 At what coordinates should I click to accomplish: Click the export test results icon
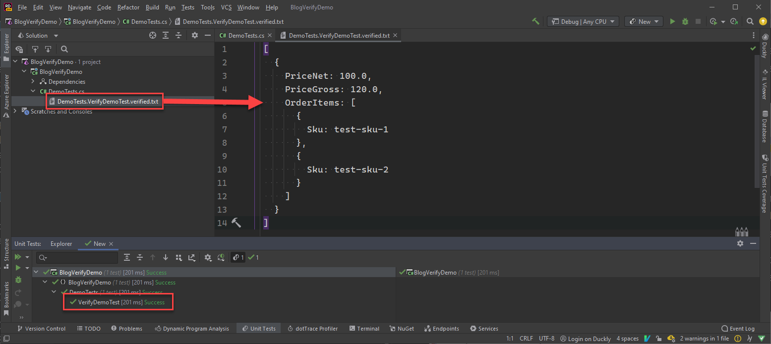[192, 257]
